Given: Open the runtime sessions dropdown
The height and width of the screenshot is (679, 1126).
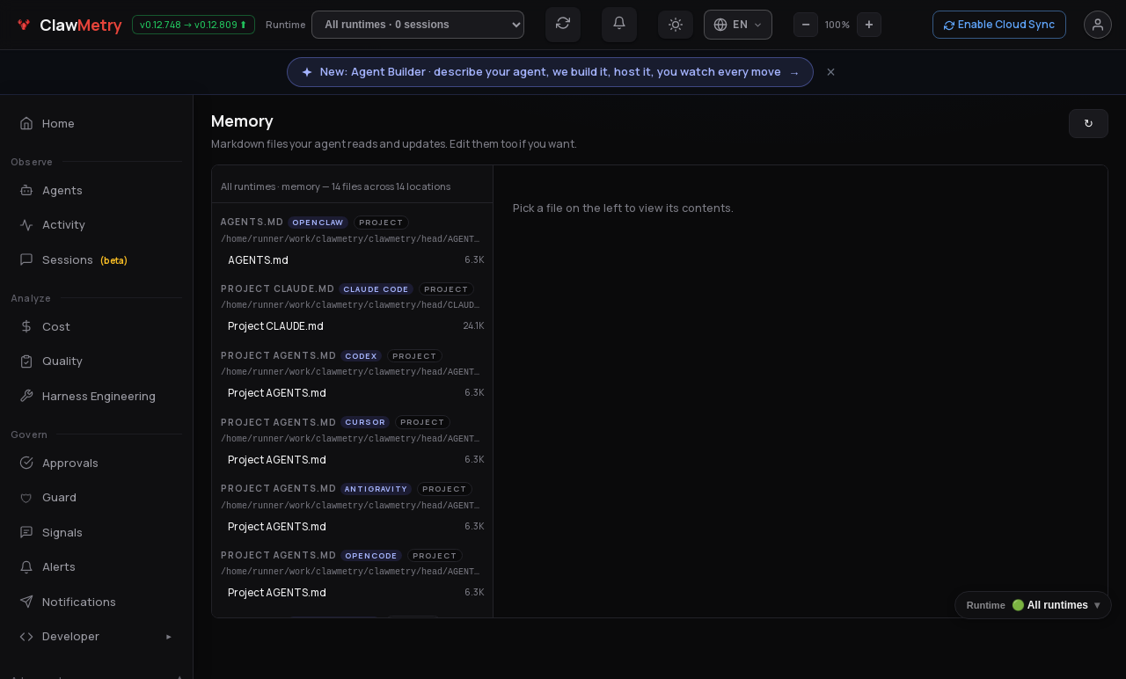Looking at the screenshot, I should [x=418, y=25].
